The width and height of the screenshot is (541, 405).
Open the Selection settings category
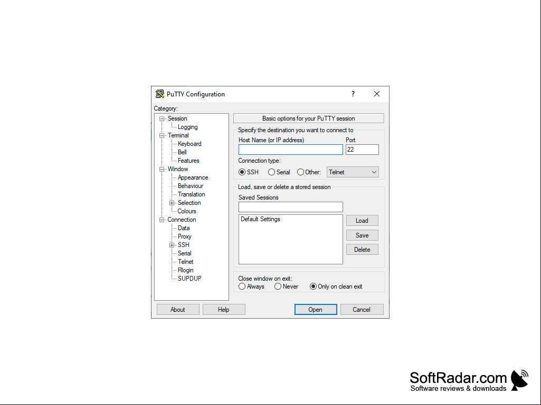click(x=189, y=203)
